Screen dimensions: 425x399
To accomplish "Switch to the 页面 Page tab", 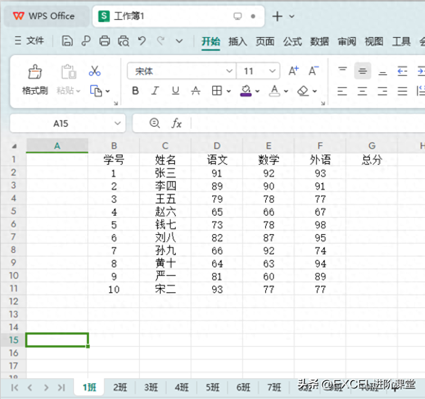I will coord(265,41).
